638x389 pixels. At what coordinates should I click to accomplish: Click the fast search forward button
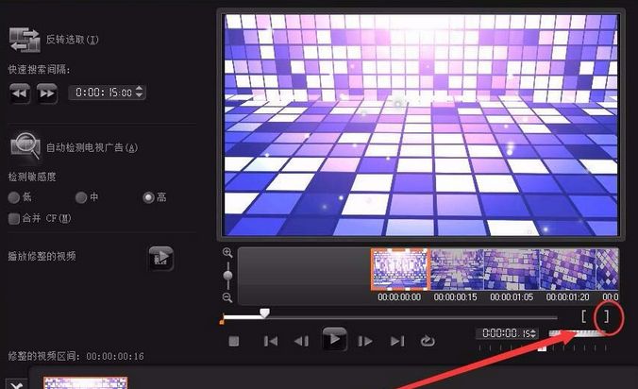tap(46, 93)
